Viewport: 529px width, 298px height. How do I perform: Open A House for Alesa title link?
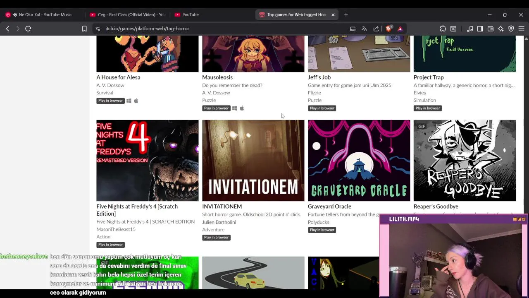(x=118, y=77)
